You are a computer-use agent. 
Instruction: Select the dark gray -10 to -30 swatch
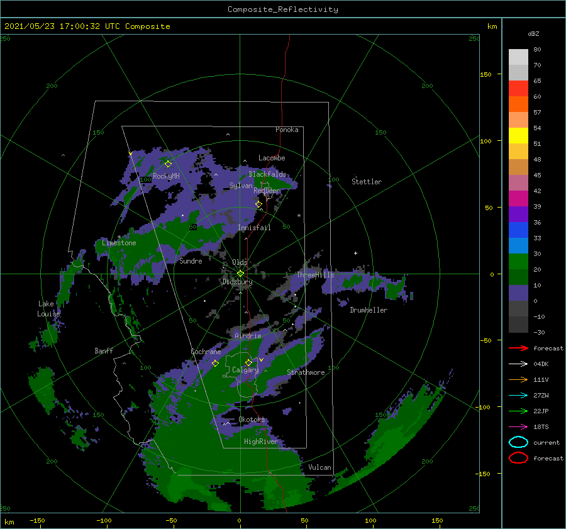click(x=518, y=325)
